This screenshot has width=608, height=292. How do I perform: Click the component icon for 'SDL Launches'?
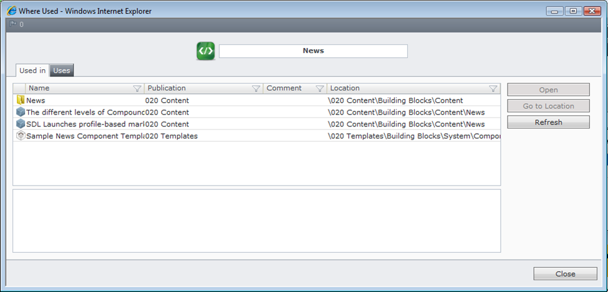click(x=21, y=124)
